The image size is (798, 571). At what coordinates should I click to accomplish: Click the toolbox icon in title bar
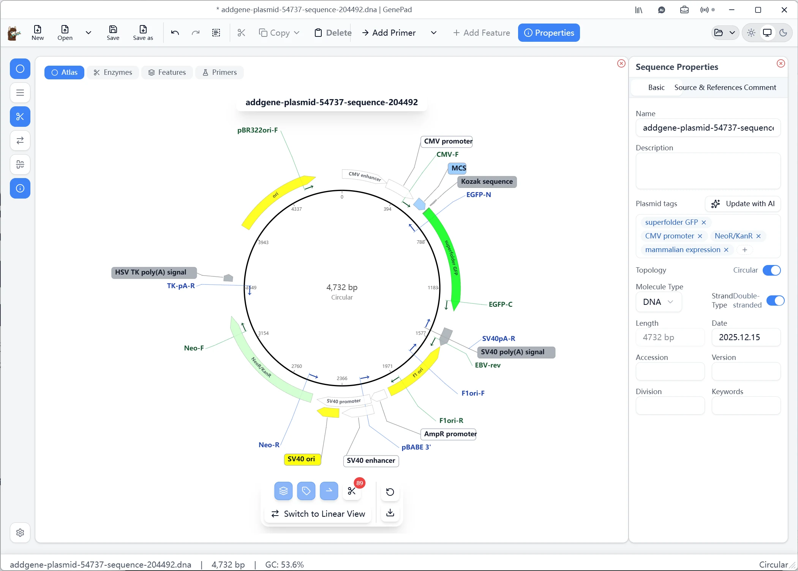[x=684, y=10]
